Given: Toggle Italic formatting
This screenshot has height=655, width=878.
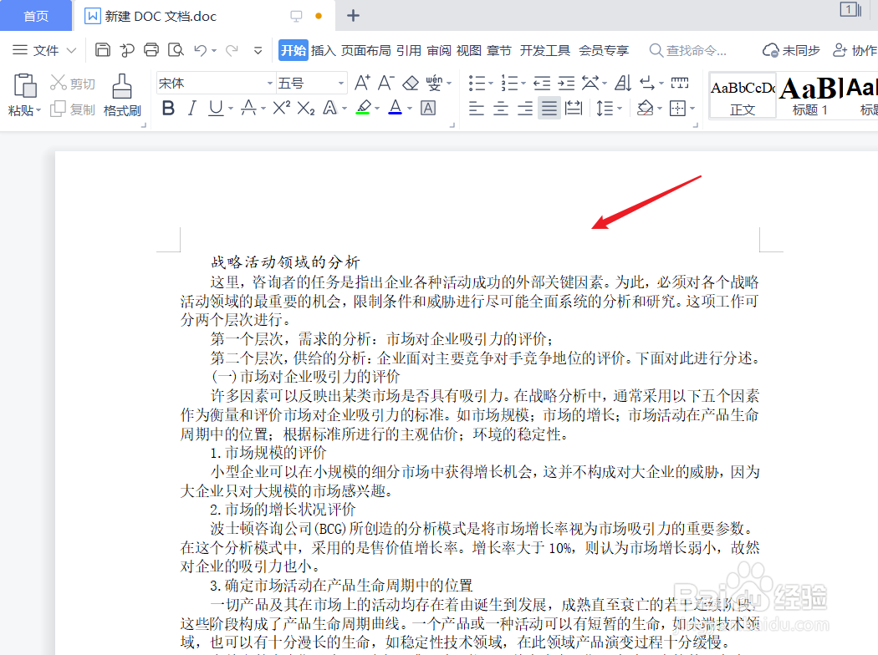Looking at the screenshot, I should tap(191, 108).
